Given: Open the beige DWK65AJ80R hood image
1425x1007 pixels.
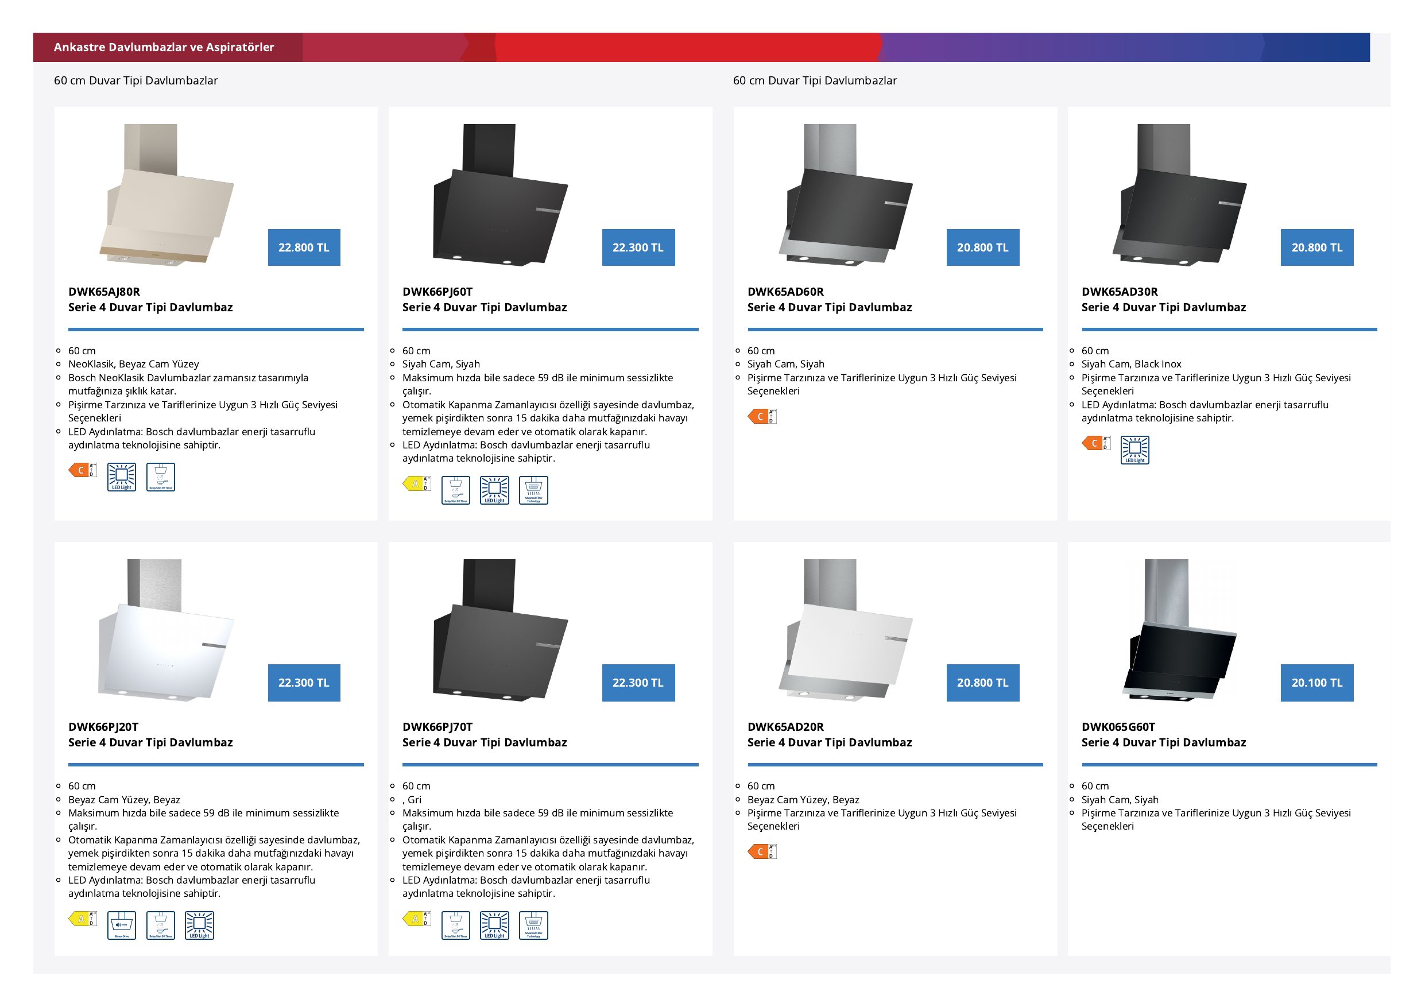Looking at the screenshot, I should pyautogui.click(x=166, y=195).
